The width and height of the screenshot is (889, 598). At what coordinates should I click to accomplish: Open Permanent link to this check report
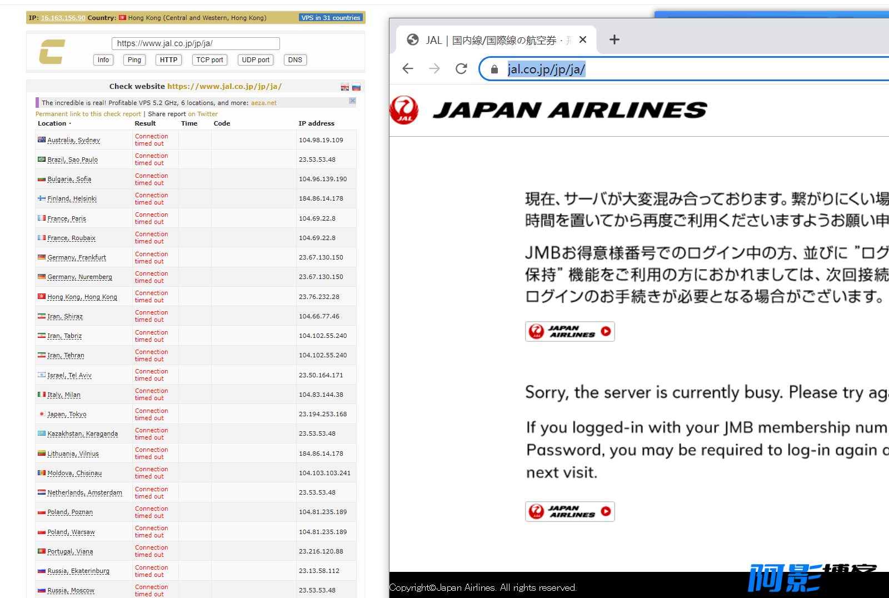click(88, 114)
